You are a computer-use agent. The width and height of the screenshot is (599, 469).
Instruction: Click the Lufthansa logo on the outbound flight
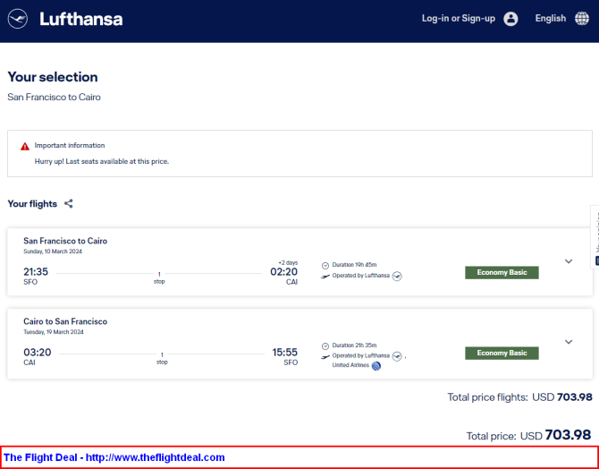point(397,276)
